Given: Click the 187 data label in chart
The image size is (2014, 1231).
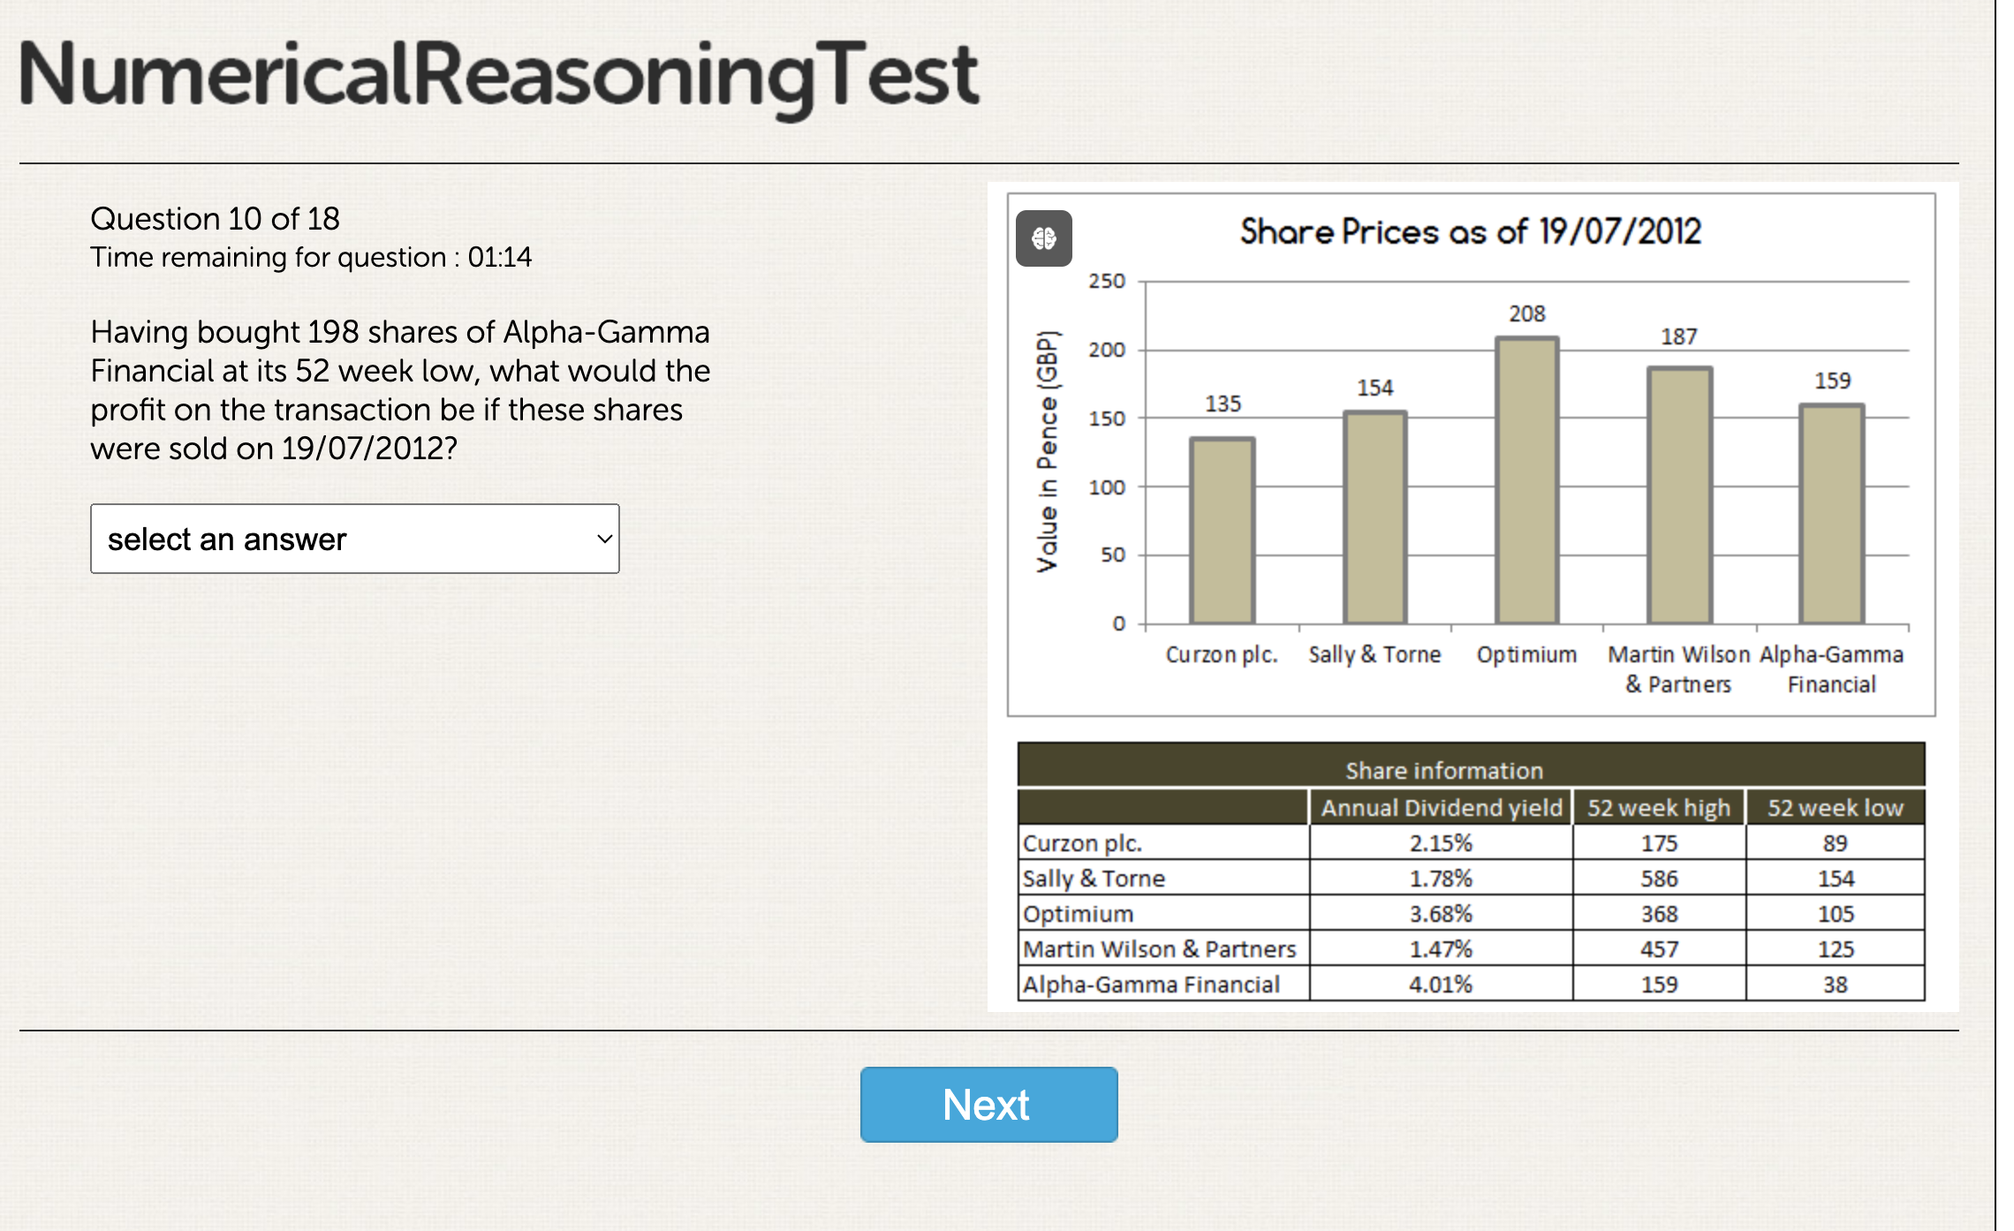Looking at the screenshot, I should [x=1679, y=336].
